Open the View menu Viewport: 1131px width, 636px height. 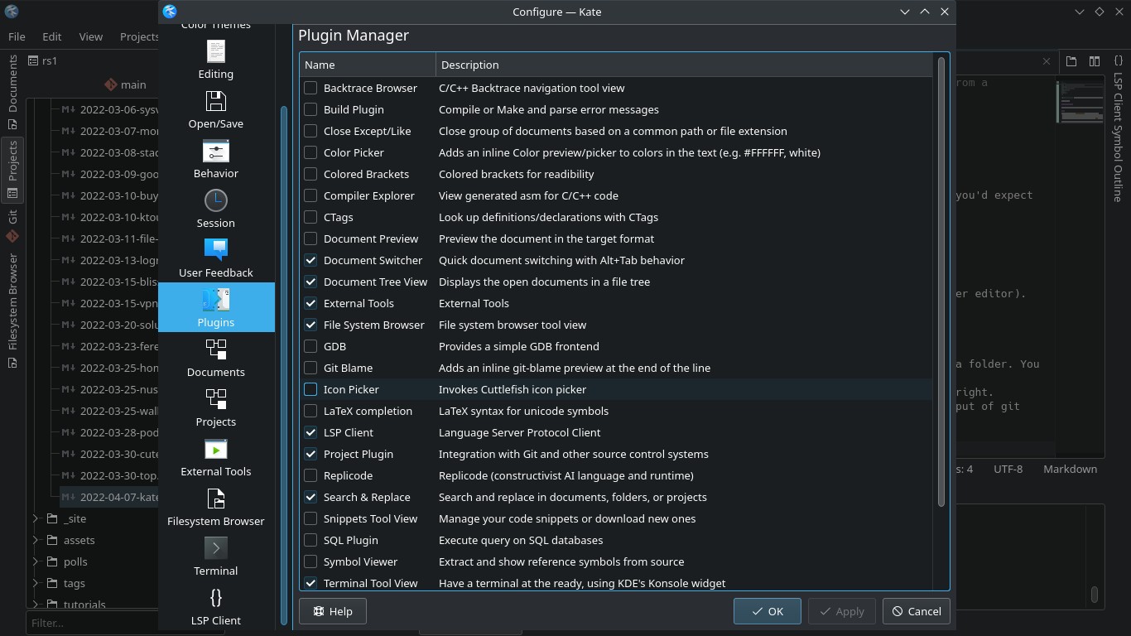click(90, 36)
